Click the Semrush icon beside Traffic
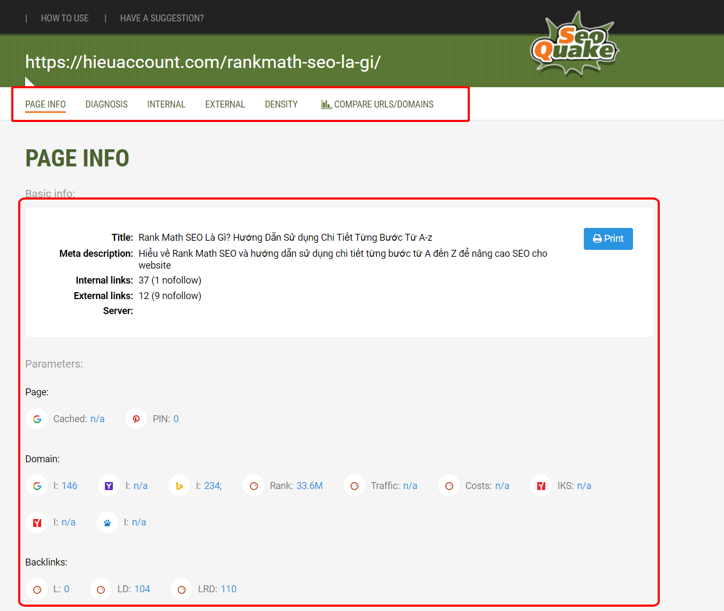This screenshot has height=611, width=724. [354, 486]
